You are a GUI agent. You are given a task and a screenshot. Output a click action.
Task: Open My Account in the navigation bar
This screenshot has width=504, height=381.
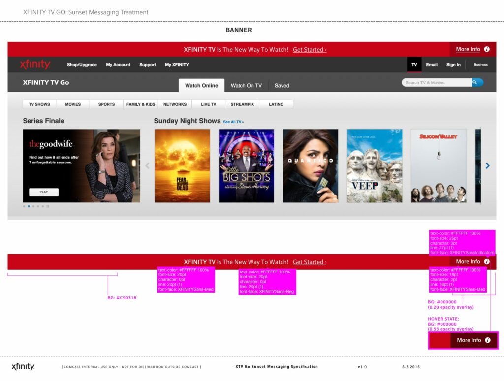pyautogui.click(x=118, y=64)
